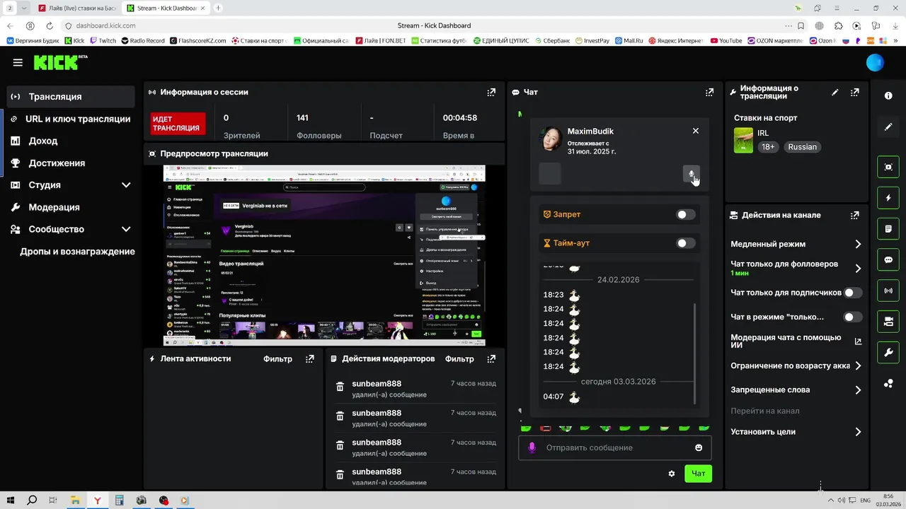The image size is (906, 509).
Task: Open the hamburger menu next to Kick logo
Action: 18,62
